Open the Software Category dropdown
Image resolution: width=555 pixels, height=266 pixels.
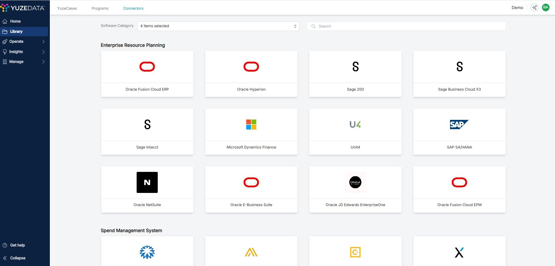pos(218,26)
